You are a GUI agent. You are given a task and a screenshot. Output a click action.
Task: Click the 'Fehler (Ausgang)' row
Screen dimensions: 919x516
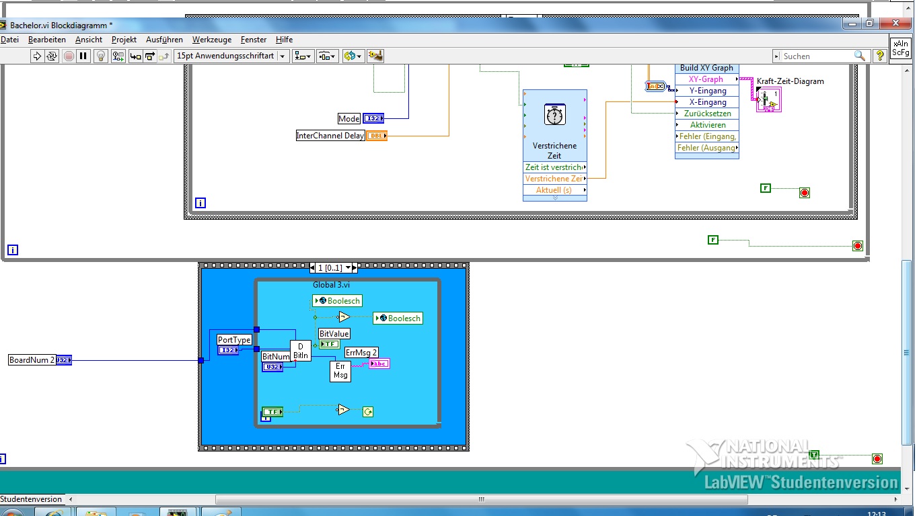pyautogui.click(x=706, y=148)
